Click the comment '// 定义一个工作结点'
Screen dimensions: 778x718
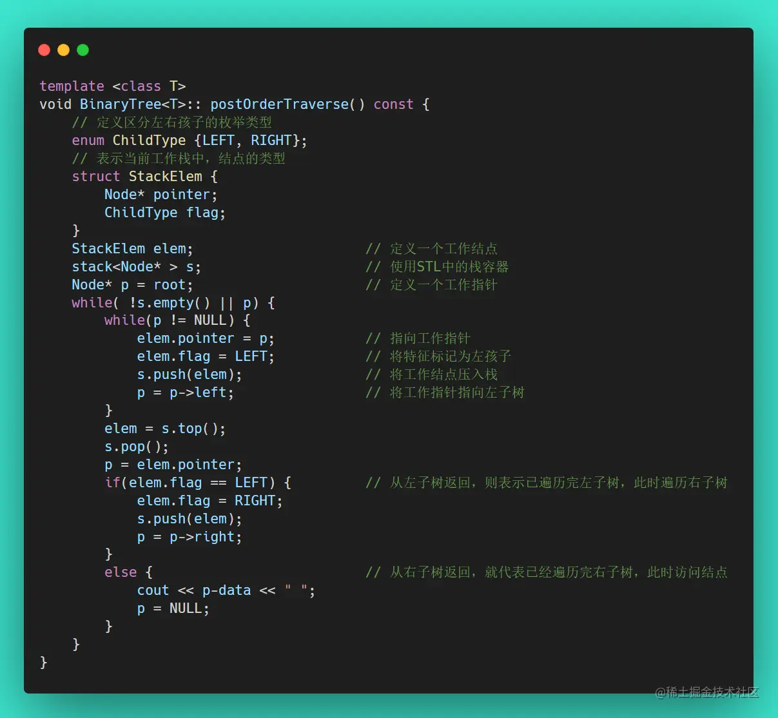[431, 249]
